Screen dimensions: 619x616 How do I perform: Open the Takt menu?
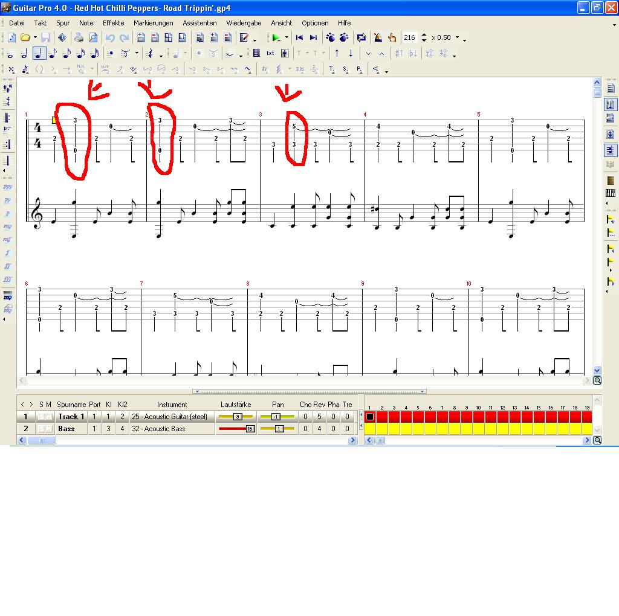[x=41, y=23]
